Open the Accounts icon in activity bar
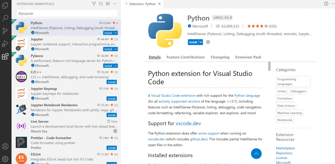This screenshot has width=335, height=164. point(5,146)
